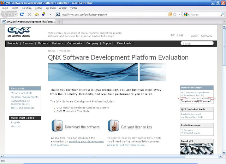Open the small dropdown arrow left of the address bar
This screenshot has height=164, width=226.
(x=50, y=14)
